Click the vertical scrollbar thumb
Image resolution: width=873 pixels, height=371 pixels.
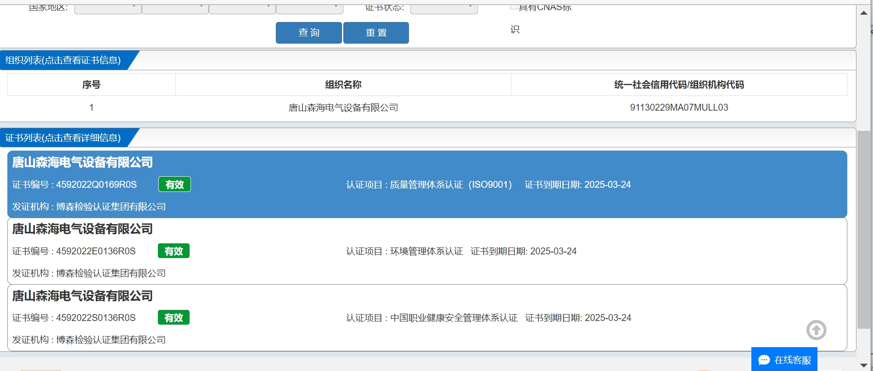pos(863,230)
